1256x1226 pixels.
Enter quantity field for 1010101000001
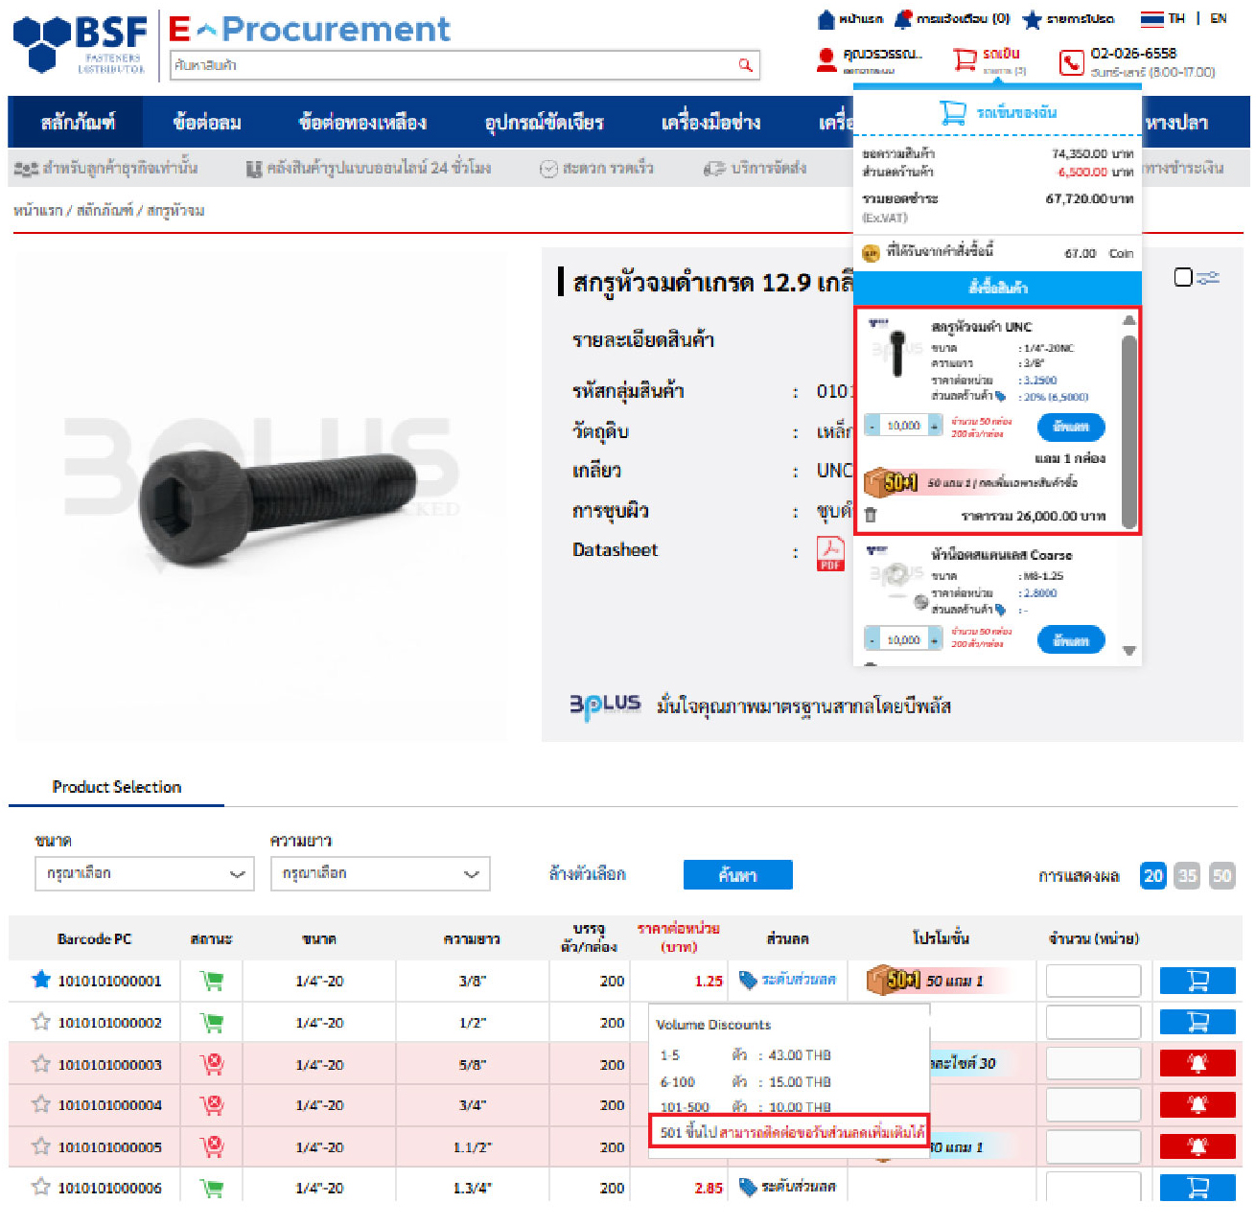point(1093,981)
